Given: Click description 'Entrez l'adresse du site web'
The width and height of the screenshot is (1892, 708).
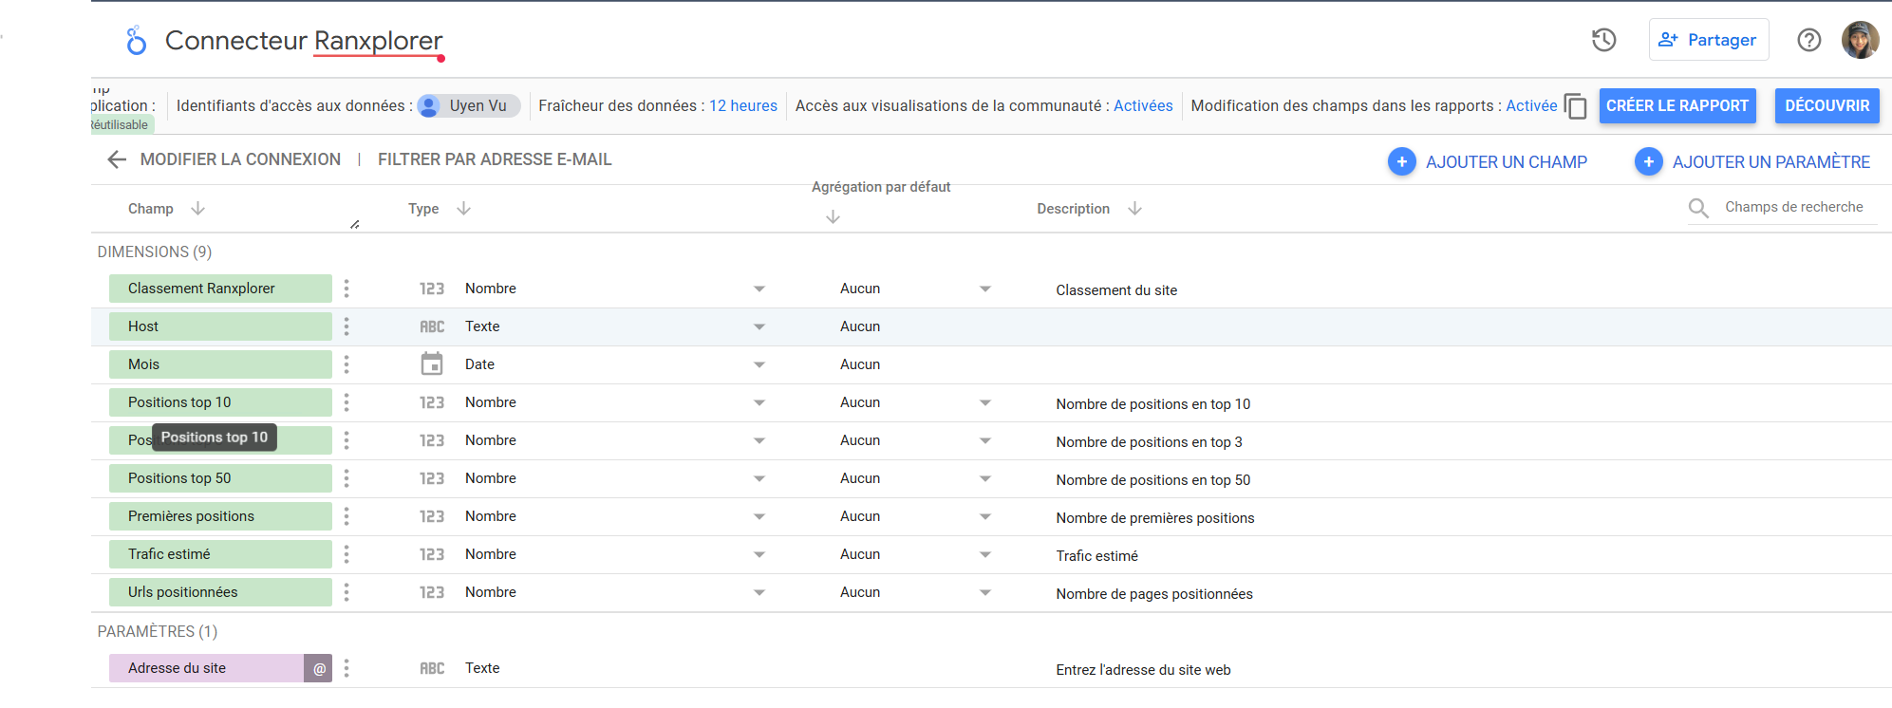Looking at the screenshot, I should 1143,670.
